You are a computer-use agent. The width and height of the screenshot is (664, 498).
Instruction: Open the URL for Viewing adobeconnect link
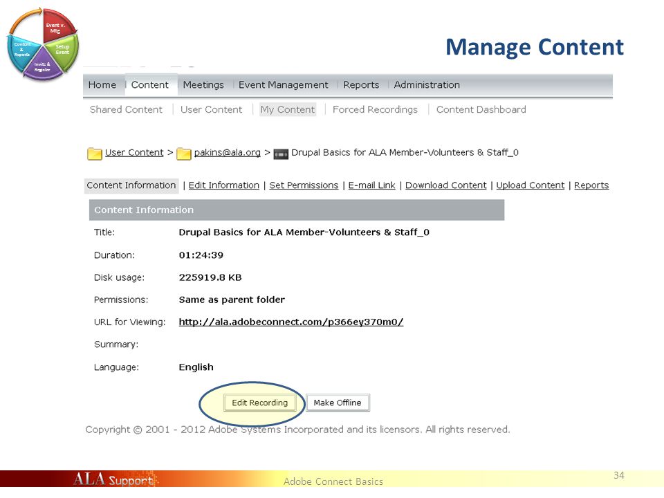291,322
